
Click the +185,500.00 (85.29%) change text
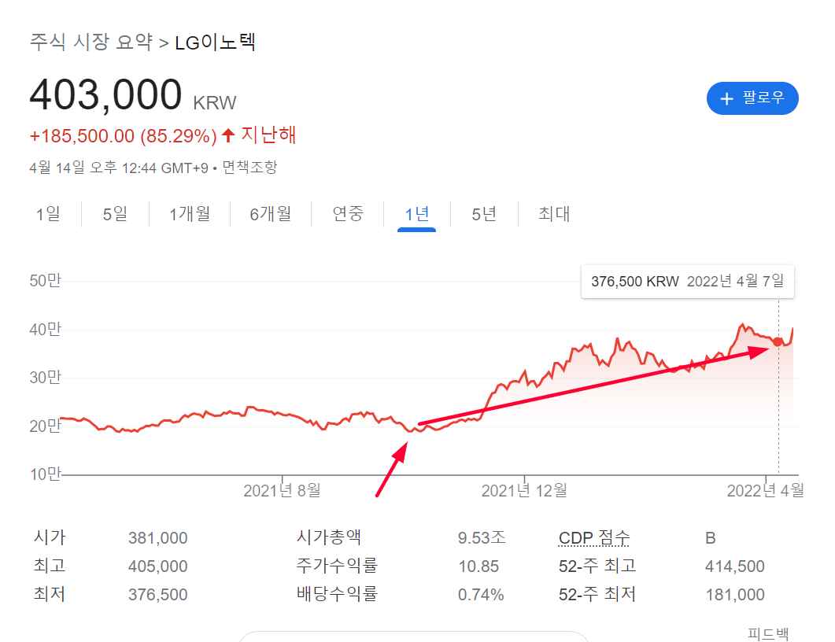123,136
